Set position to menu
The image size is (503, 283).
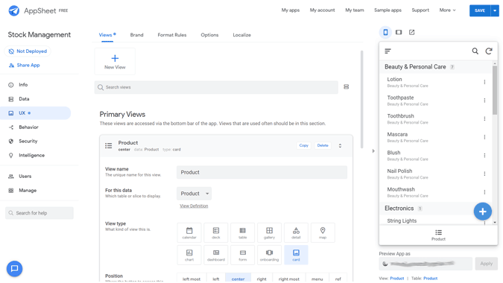pyautogui.click(x=317, y=279)
